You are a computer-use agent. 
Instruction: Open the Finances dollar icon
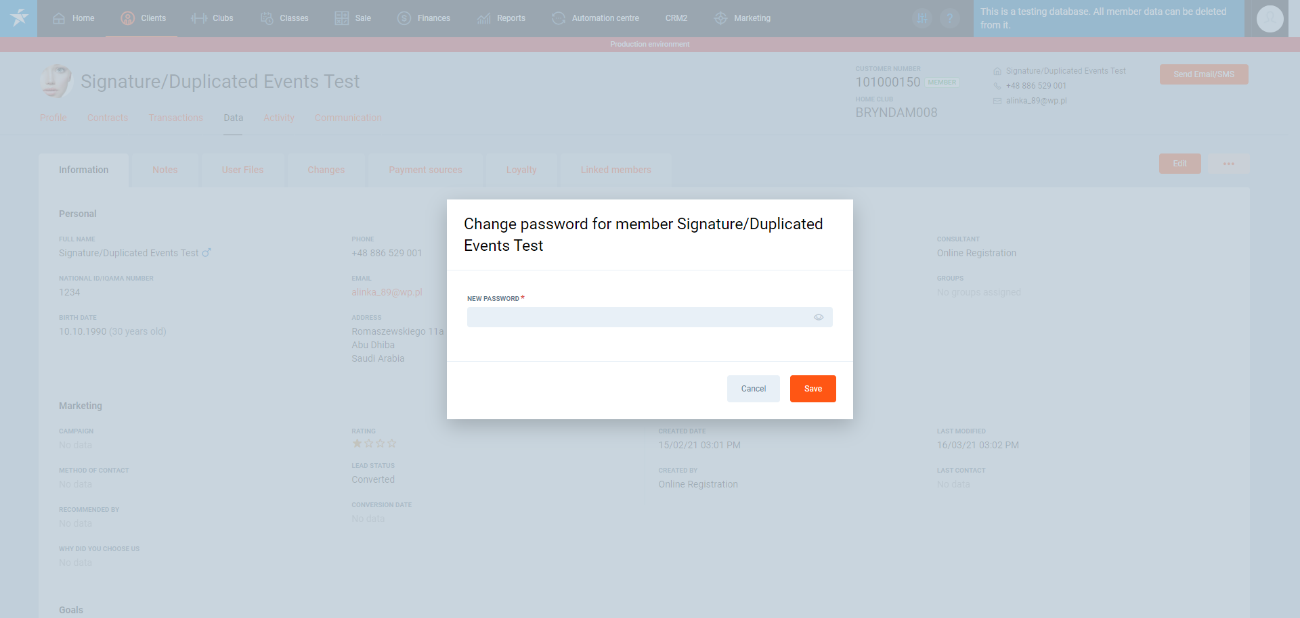point(404,18)
